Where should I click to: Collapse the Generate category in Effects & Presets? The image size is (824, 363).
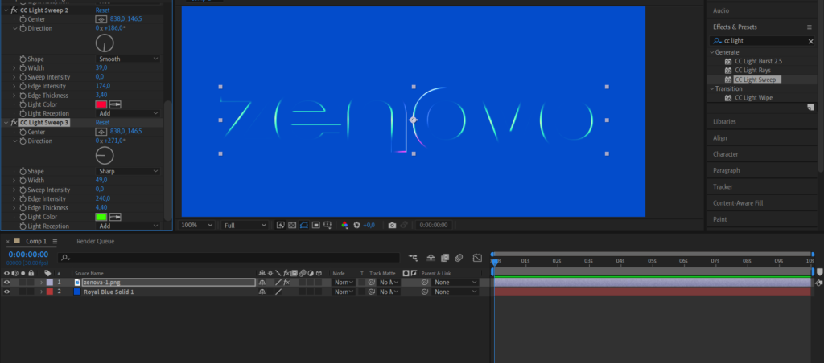(x=711, y=52)
